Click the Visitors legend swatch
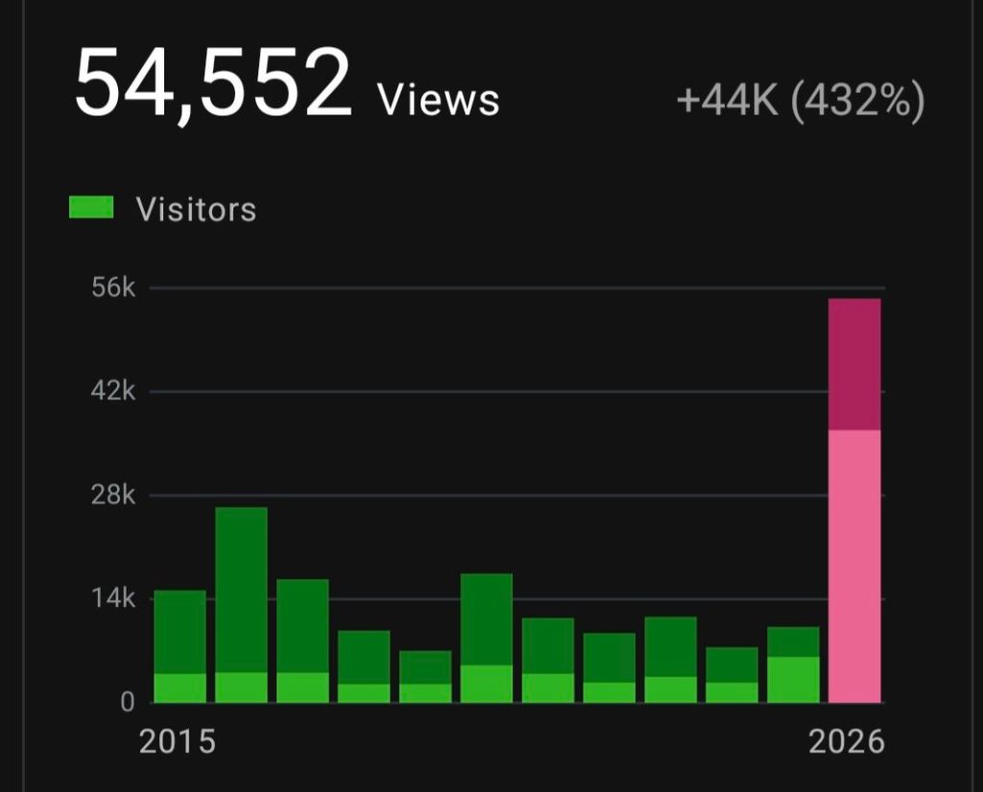Screen dimensions: 983x792 pyautogui.click(x=91, y=204)
